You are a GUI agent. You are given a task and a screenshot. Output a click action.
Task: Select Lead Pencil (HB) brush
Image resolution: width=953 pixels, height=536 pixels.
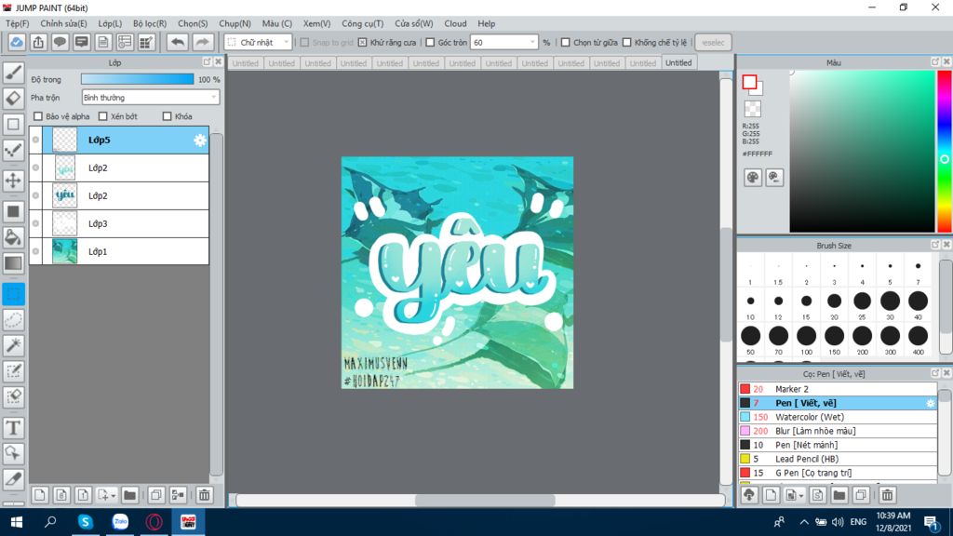[838, 459]
